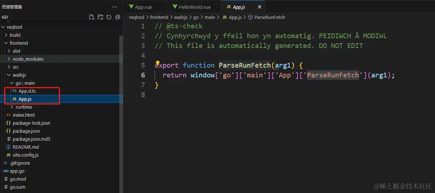435x193 pixels.
Task: Click frontend in the breadcrumb
Action: [159, 17]
